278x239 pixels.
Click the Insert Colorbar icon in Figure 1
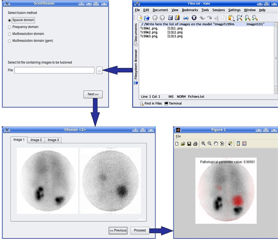coord(238,144)
